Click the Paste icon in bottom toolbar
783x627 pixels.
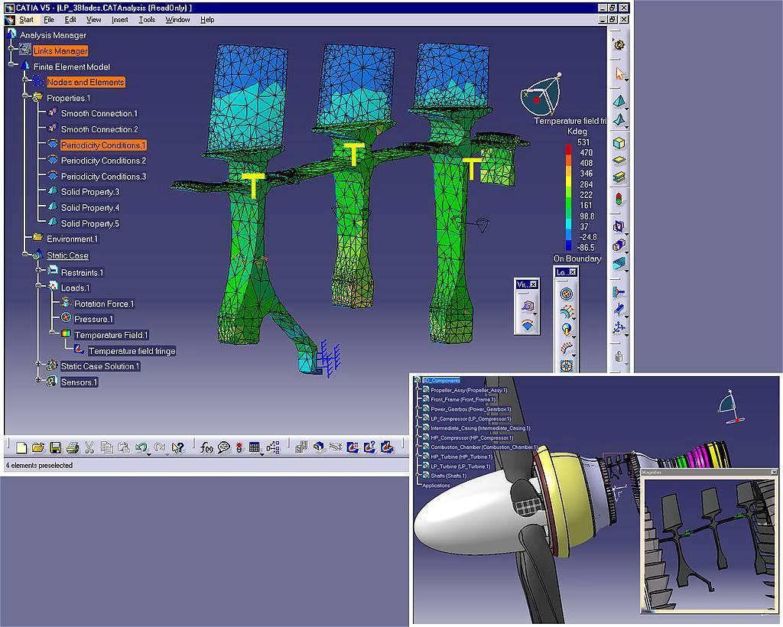123,448
